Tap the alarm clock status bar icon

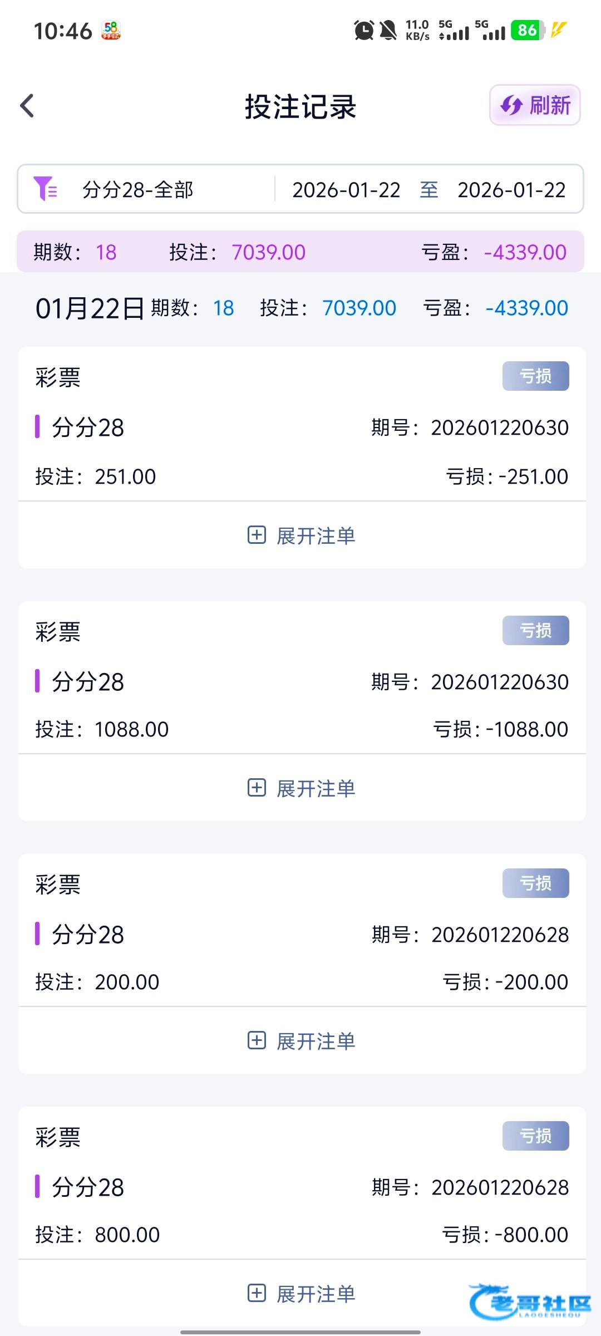364,30
